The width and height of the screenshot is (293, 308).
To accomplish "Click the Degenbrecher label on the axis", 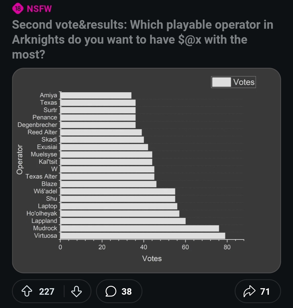I will click(37, 125).
